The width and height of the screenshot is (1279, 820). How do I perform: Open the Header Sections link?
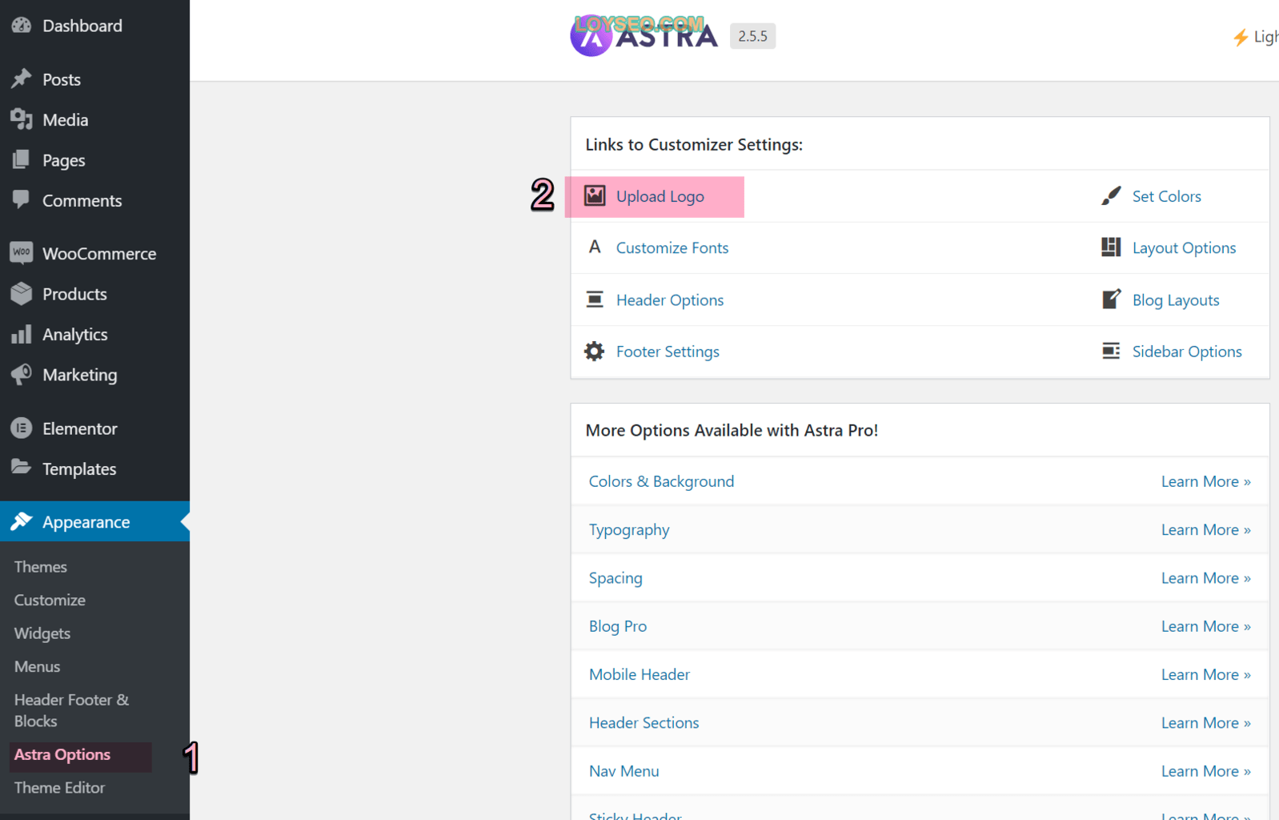(x=644, y=723)
